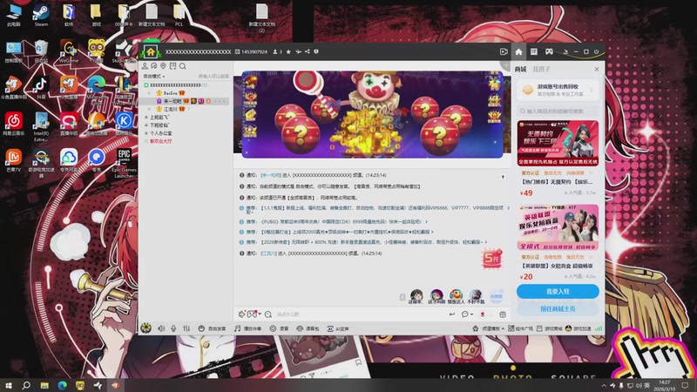Select user 江流川 in channel list

click(x=171, y=109)
